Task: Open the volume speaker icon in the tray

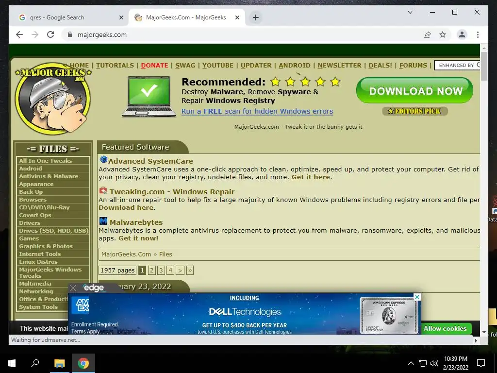Action: [x=434, y=363]
